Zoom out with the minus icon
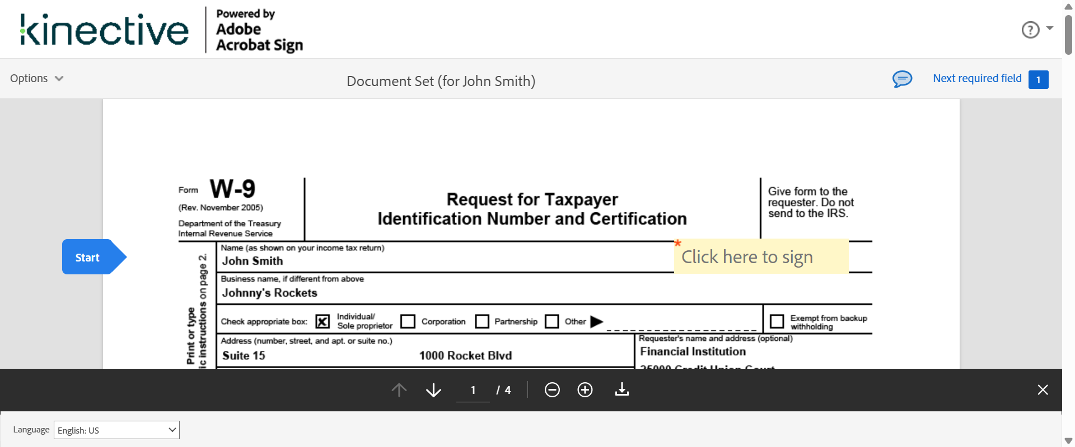1075x447 pixels. point(552,390)
